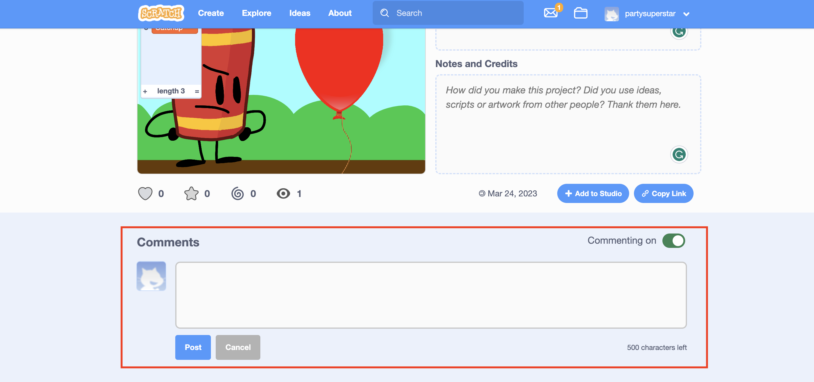Screen dimensions: 814x382
Task: Turn off the Commenting toggle
Action: tap(673, 241)
